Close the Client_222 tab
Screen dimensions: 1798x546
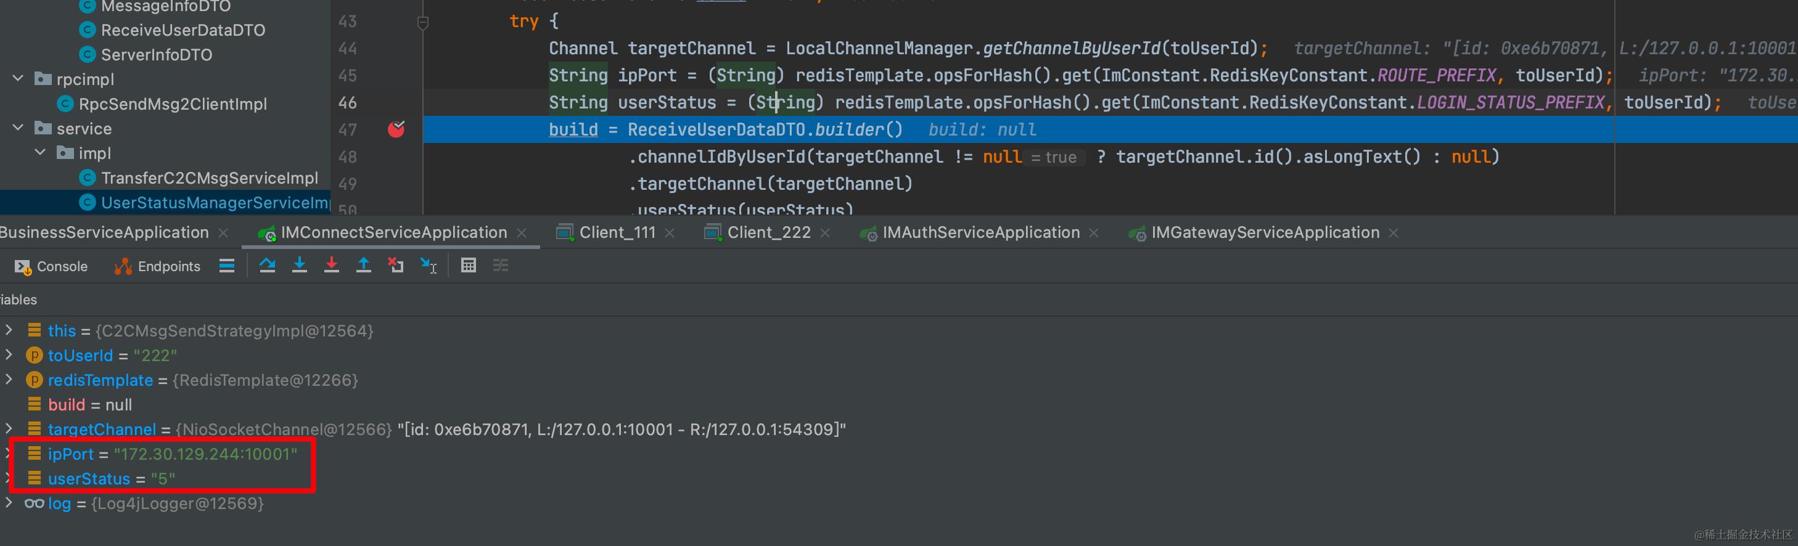click(x=825, y=233)
